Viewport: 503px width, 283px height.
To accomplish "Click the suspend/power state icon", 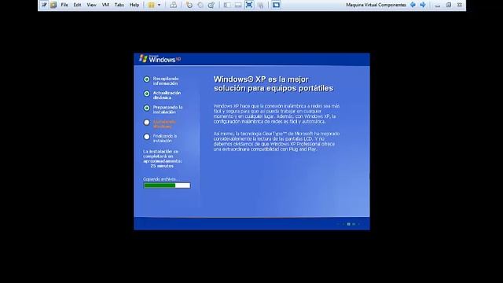I will (x=151, y=5).
